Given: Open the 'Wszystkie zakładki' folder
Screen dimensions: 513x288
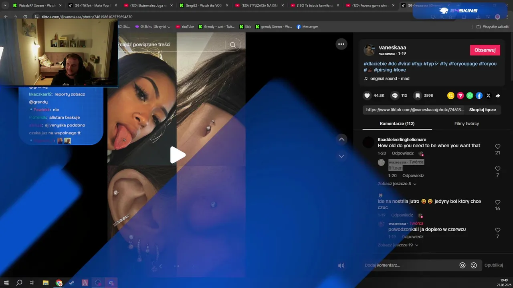Looking at the screenshot, I should (x=493, y=26).
